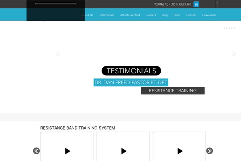Click 'You have no items in your cart' text
The image size is (241, 161).
[x=172, y=4]
